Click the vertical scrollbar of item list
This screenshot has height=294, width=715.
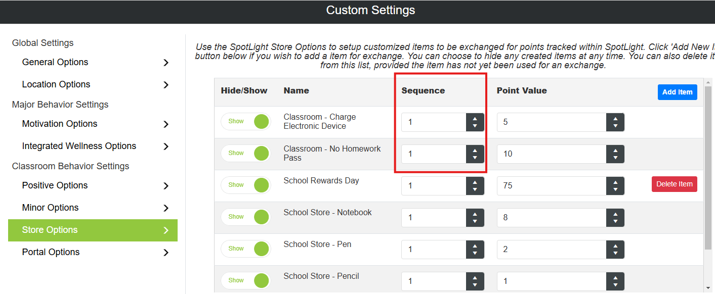[x=708, y=167]
